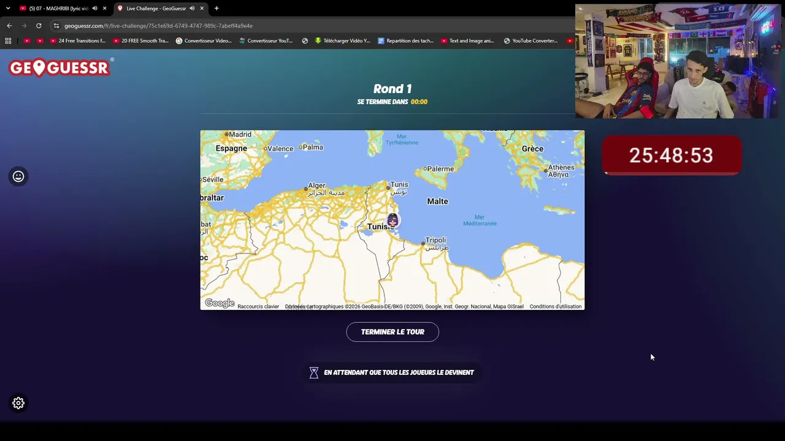
Task: Click the Google logo on the map
Action: pos(220,303)
